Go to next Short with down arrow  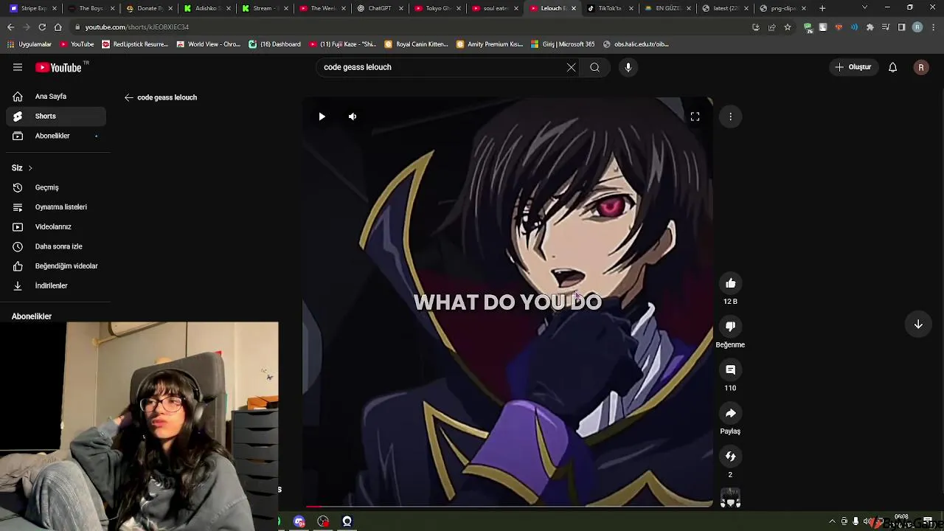tap(918, 324)
